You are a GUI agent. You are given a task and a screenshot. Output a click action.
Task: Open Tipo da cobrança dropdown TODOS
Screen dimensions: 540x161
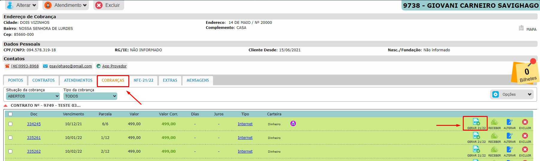90,96
